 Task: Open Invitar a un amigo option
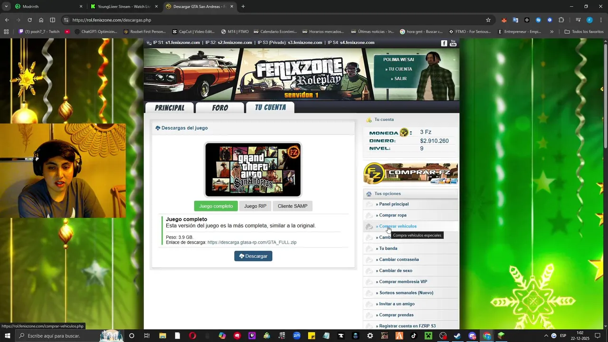pos(411,304)
